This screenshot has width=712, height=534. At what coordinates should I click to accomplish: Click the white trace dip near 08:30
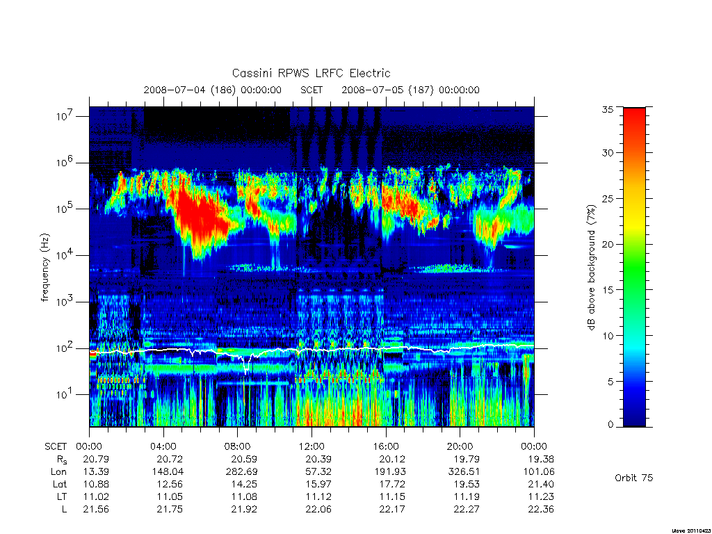tap(247, 366)
